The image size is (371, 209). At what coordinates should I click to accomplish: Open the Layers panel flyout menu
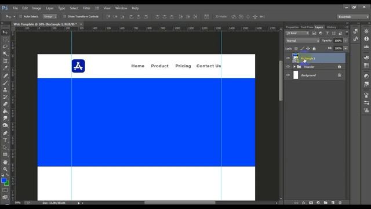tap(347, 27)
